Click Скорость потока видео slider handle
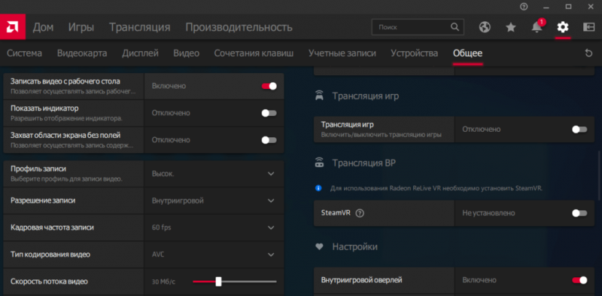602x296 pixels. pos(218,282)
